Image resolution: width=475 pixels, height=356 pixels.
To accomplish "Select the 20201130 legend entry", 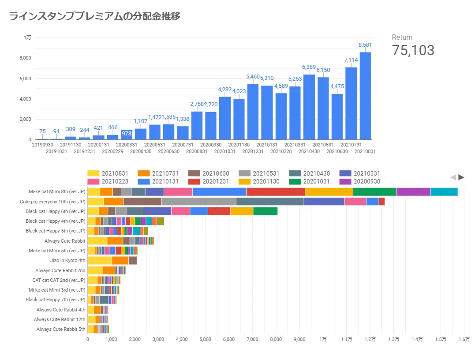I will click(259, 181).
